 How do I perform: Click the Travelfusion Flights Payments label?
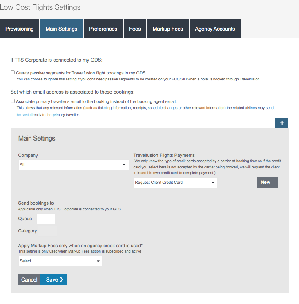coord(164,155)
